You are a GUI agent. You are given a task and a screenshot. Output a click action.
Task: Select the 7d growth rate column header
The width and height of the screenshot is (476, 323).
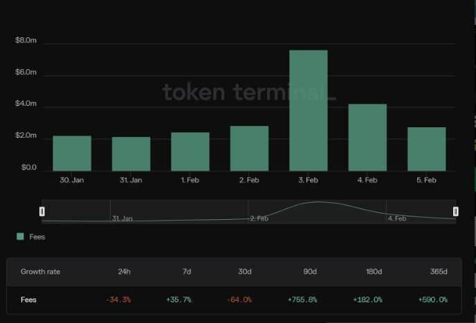tap(186, 272)
